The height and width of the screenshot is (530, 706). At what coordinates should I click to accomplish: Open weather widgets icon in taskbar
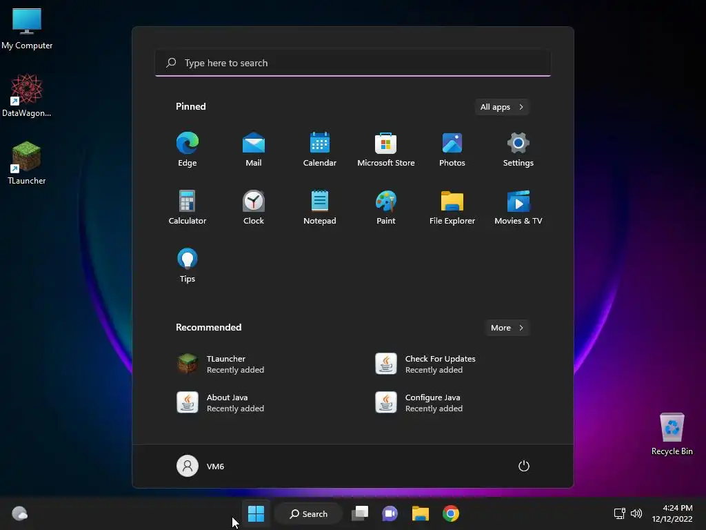click(x=20, y=513)
